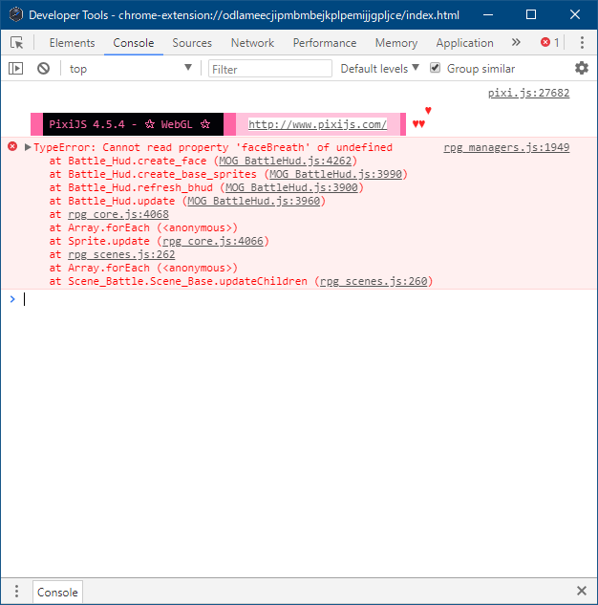Open the MOG_BattleHud.js:3960 link

click(x=254, y=201)
